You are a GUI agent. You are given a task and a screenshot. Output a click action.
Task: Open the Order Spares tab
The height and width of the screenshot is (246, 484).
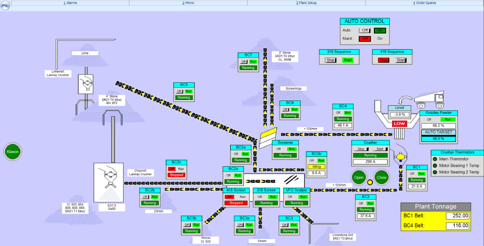click(424, 3)
